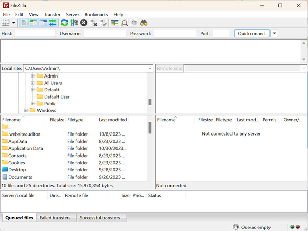Cancel the current operation icon
Image resolution: width=308 pixels, height=231 pixels.
pos(84,23)
